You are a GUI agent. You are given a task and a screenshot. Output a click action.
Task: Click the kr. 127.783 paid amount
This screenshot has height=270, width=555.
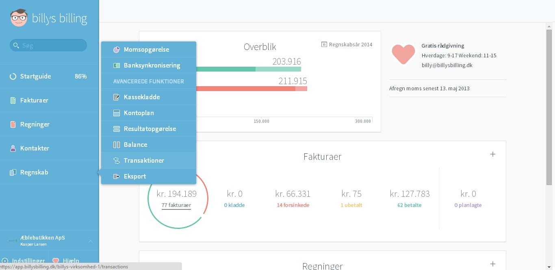point(410,194)
